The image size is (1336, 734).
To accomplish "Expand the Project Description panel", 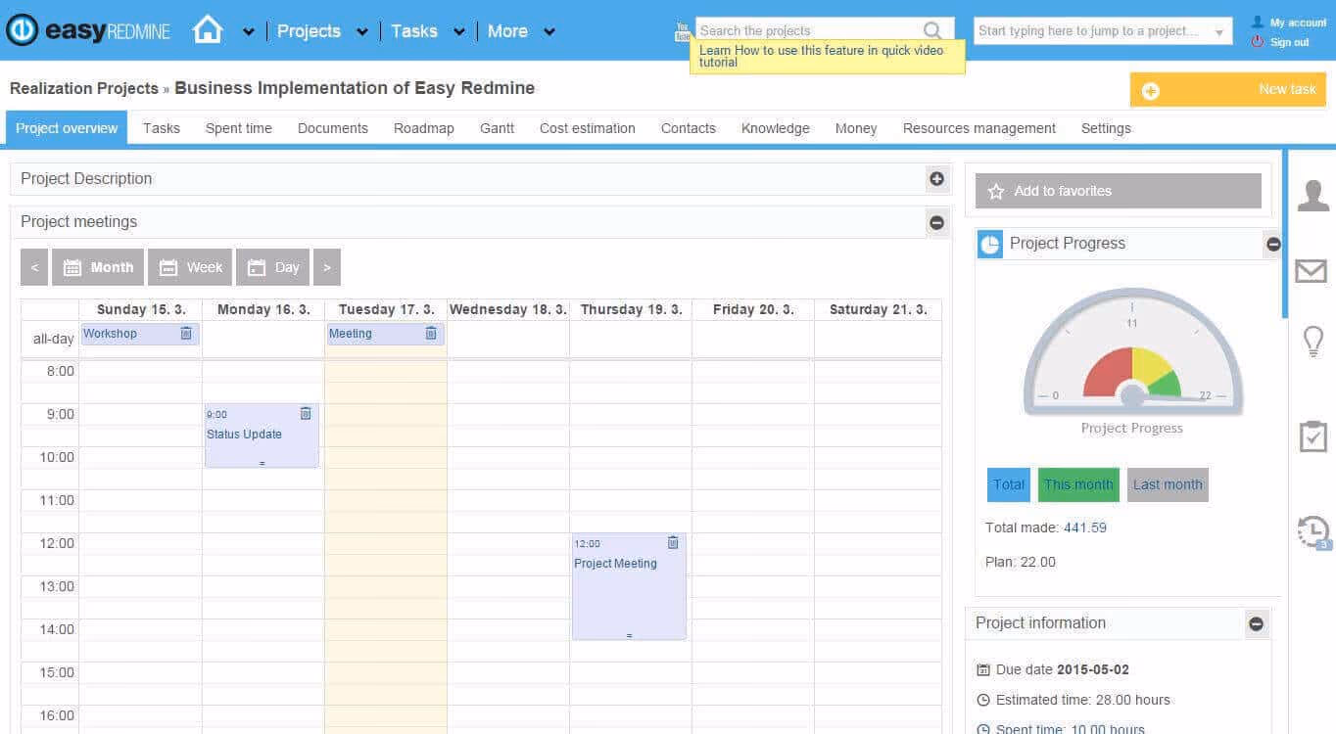I will pos(936,179).
